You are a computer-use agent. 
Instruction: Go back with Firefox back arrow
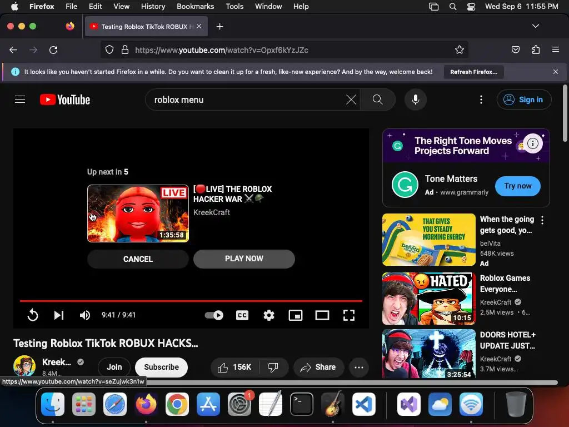pyautogui.click(x=13, y=50)
